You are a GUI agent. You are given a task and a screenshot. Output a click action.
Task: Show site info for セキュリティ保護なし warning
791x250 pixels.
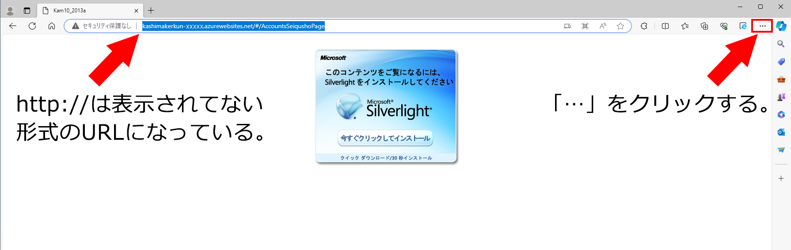coord(102,26)
